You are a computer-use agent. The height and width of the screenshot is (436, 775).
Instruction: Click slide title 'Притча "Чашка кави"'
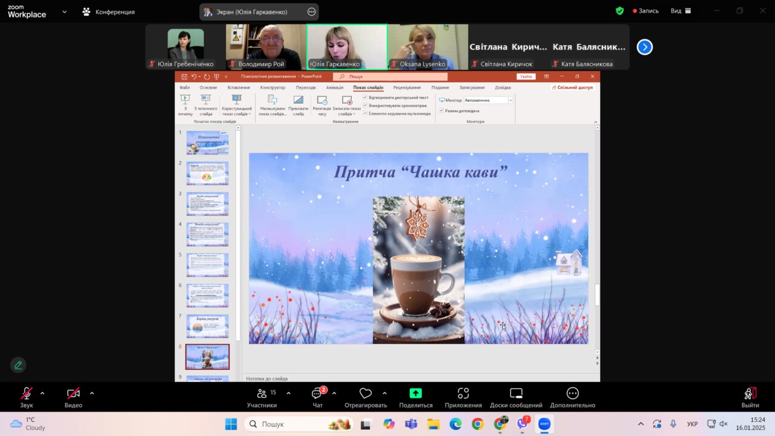click(x=421, y=171)
